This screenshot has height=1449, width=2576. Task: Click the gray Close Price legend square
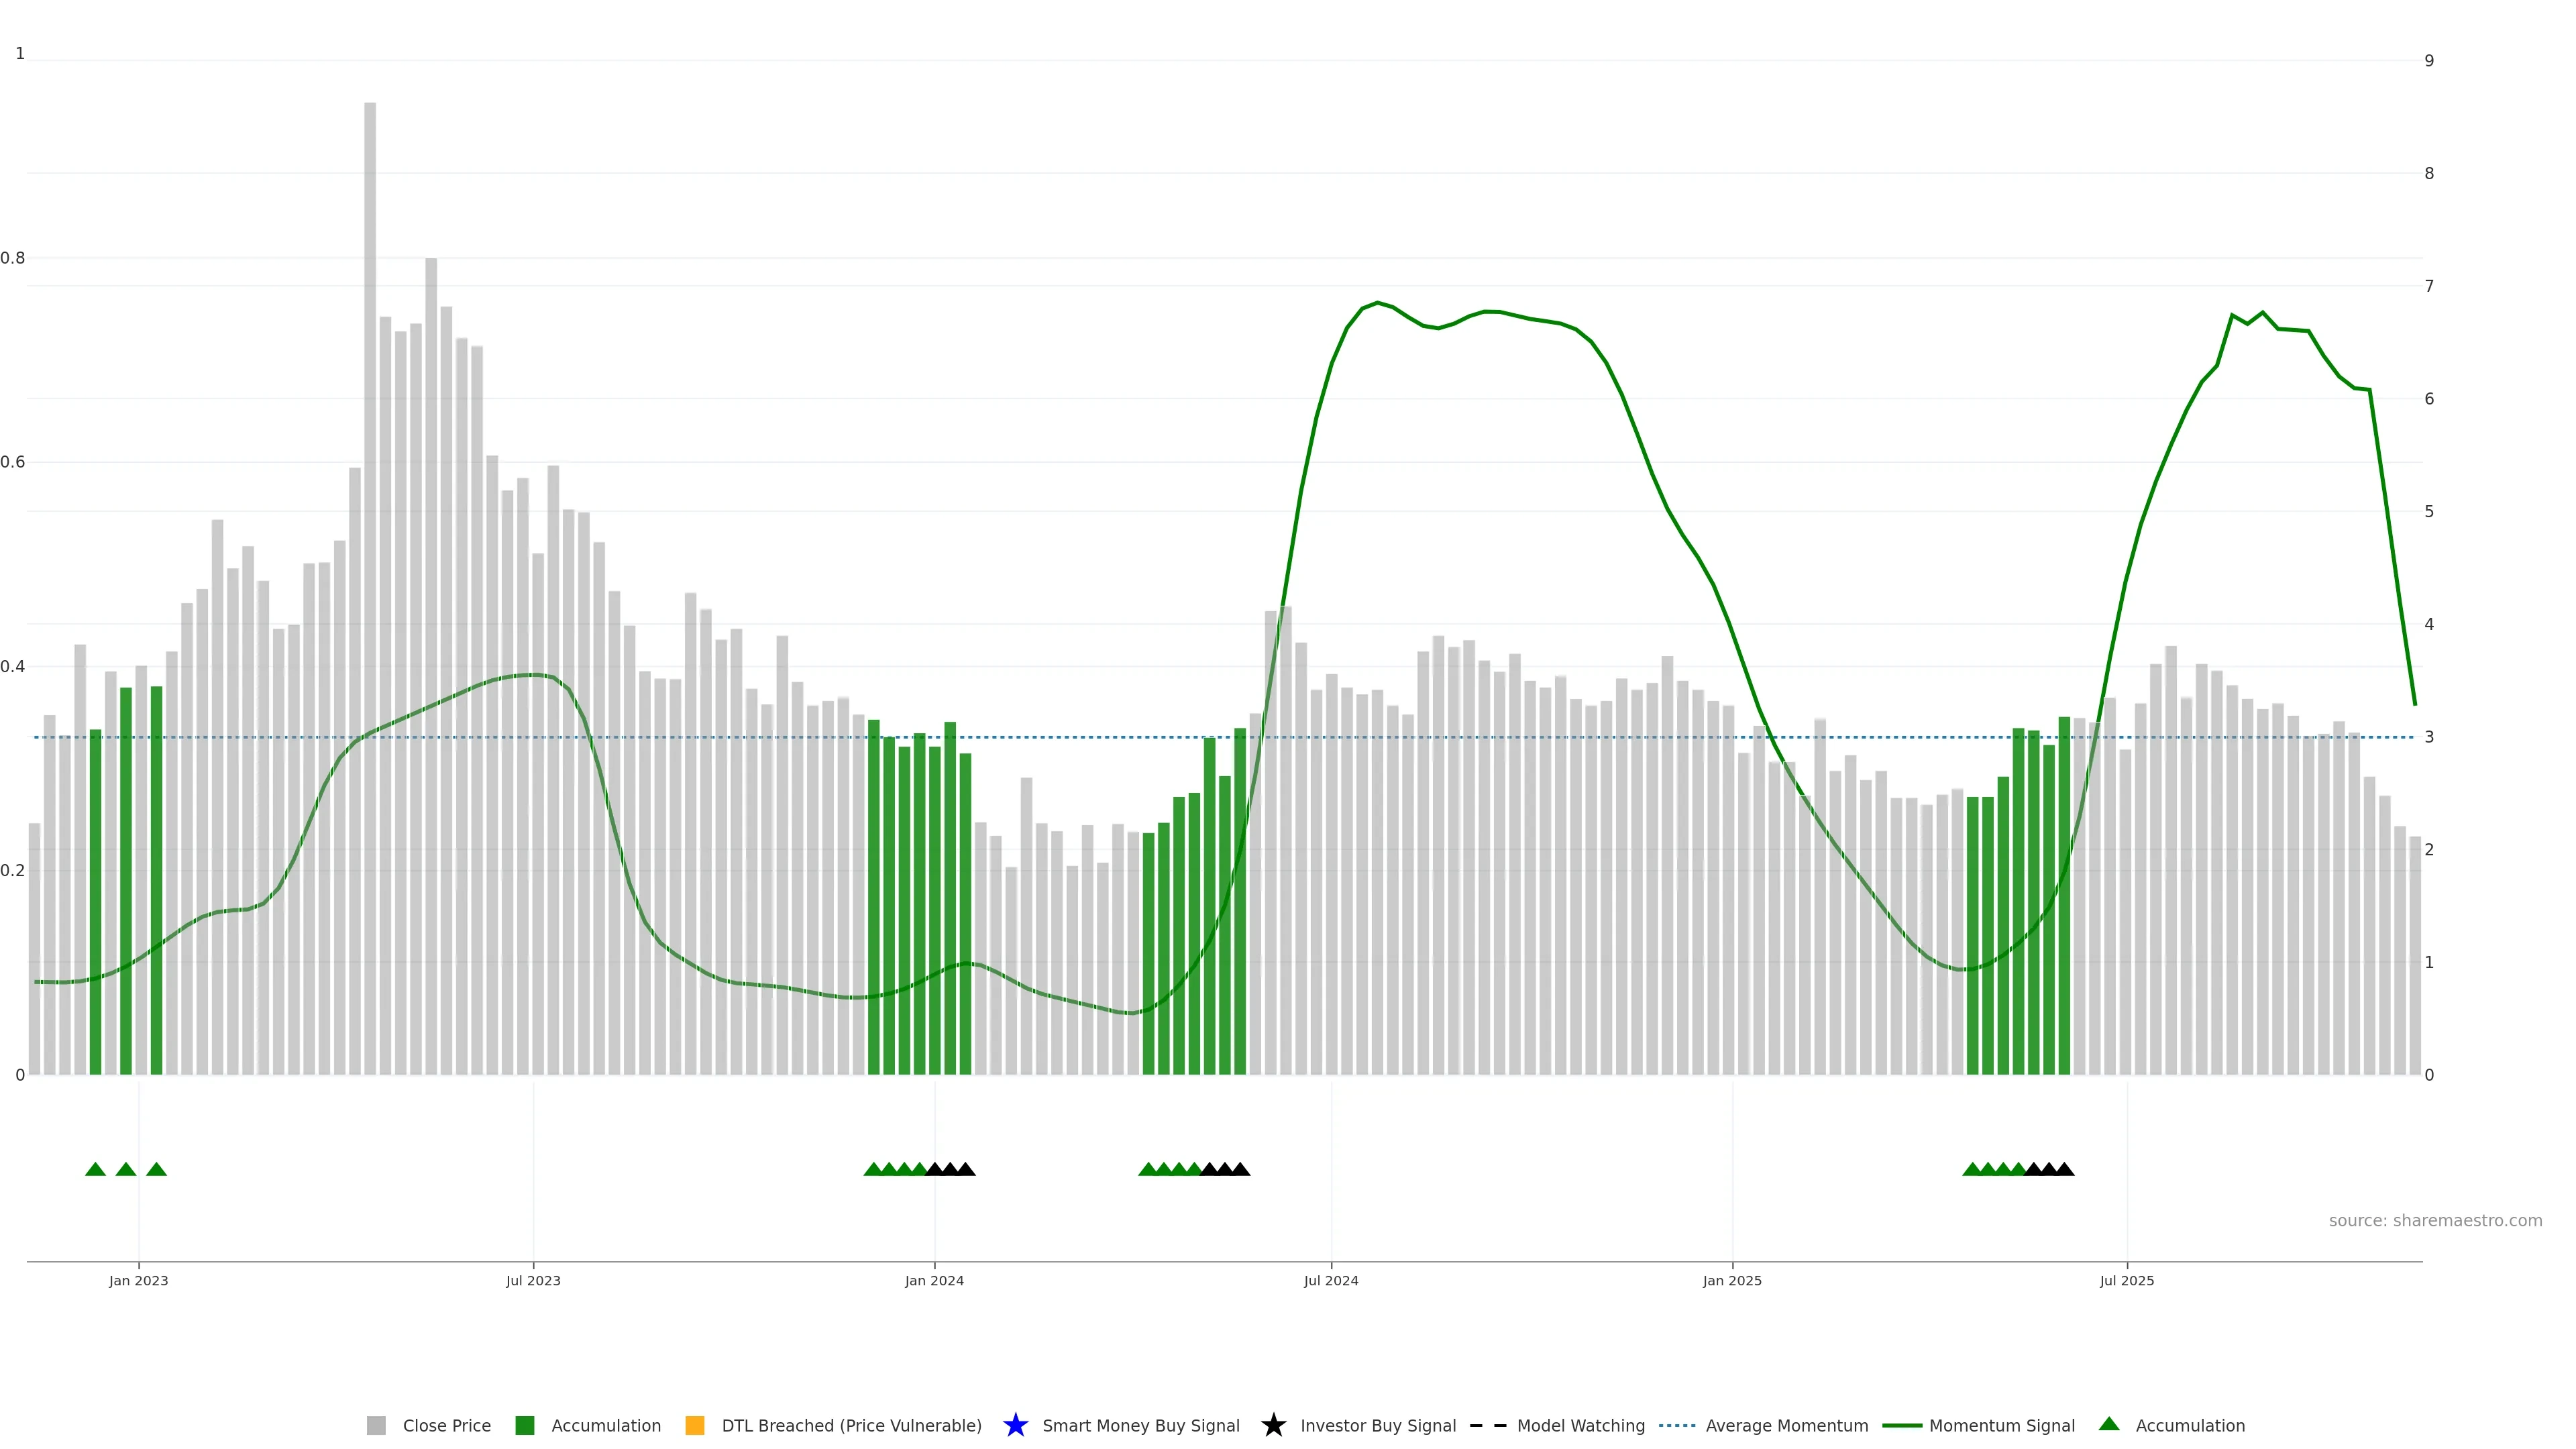click(376, 1425)
